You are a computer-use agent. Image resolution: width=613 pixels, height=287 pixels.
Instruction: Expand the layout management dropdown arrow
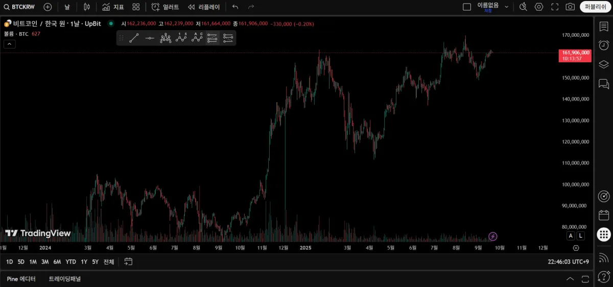(x=507, y=7)
